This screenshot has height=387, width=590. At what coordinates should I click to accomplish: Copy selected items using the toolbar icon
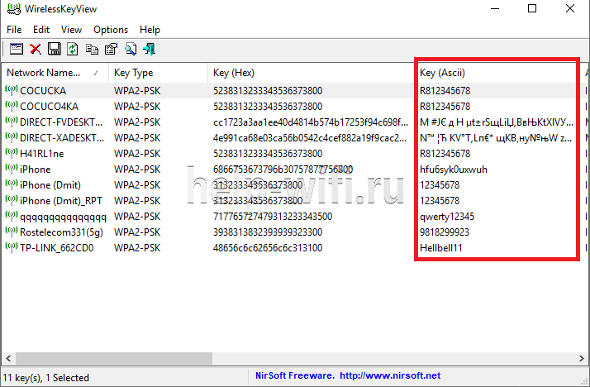click(x=92, y=49)
